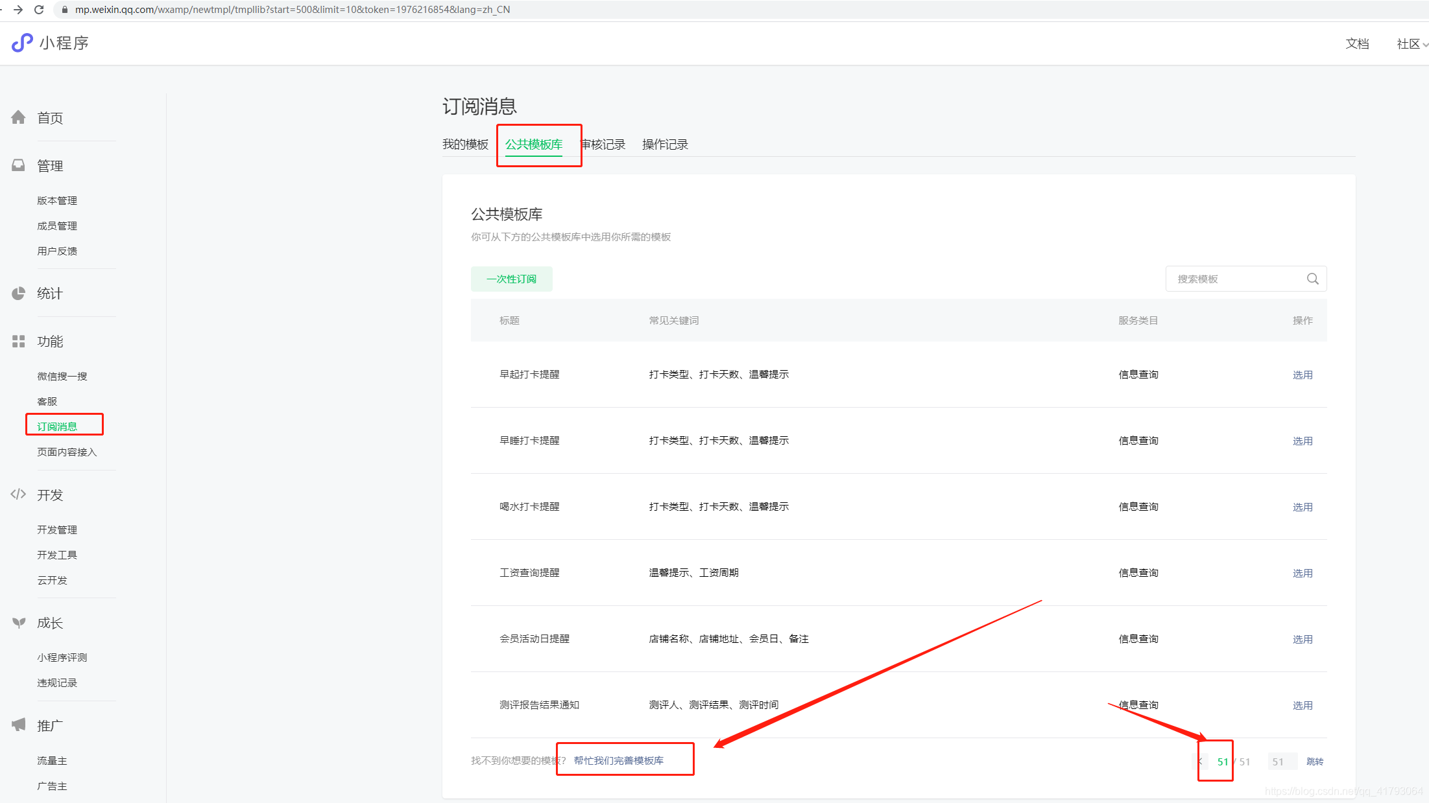1429x803 pixels.
Task: Open 开发管理 in the sidebar
Action: [x=57, y=530]
